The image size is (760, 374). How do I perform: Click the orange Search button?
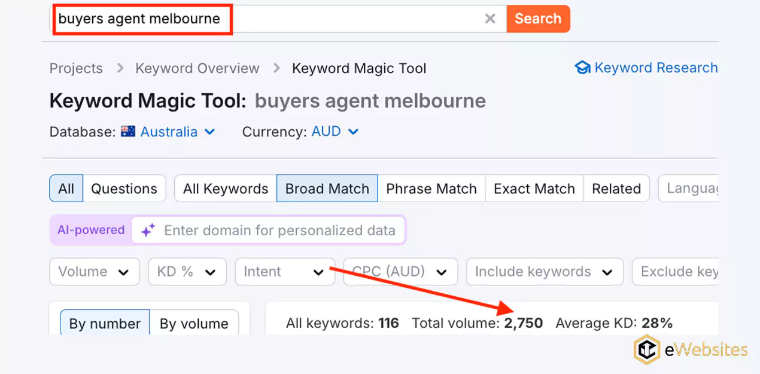pos(538,19)
